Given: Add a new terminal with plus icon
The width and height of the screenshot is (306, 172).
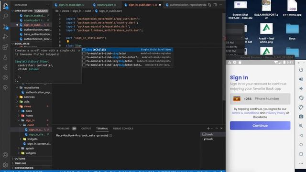Looking at the screenshot, I should pyautogui.click(x=208, y=129).
